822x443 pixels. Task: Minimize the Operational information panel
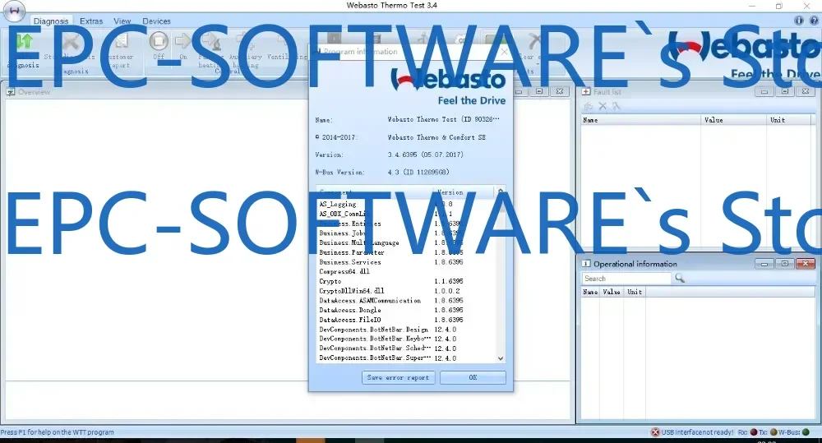[x=764, y=264]
